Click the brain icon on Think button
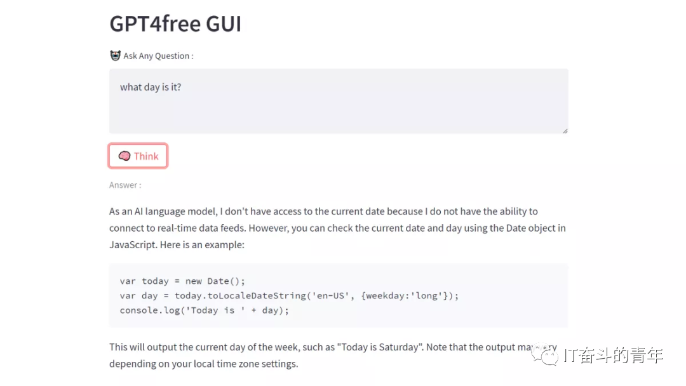The height and width of the screenshot is (386, 686). coord(124,156)
